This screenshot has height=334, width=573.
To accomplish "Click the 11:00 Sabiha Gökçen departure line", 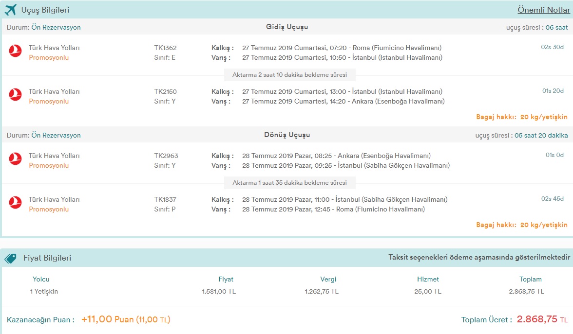I will [344, 199].
